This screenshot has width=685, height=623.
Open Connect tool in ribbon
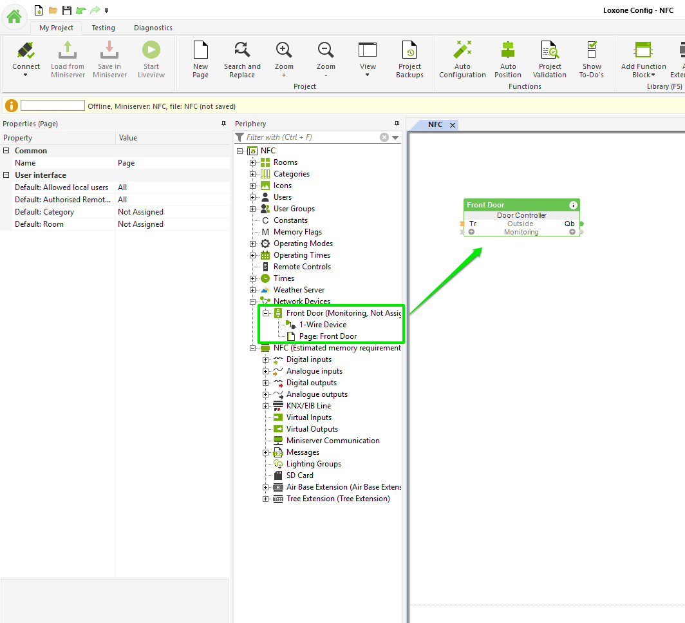click(26, 59)
